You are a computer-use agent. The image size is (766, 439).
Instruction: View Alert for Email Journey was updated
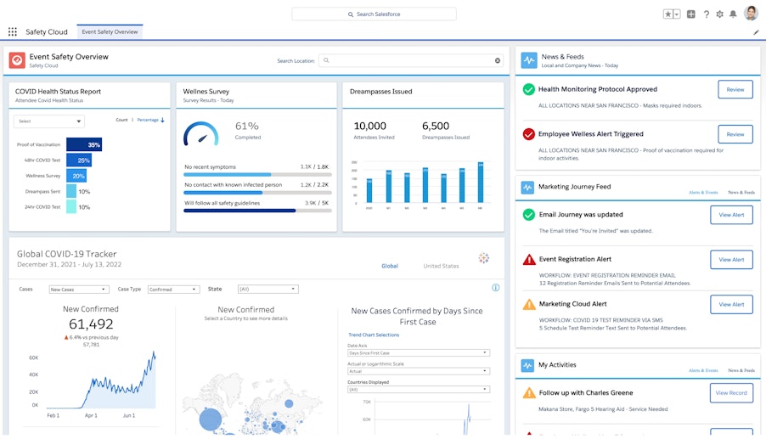pyautogui.click(x=731, y=215)
